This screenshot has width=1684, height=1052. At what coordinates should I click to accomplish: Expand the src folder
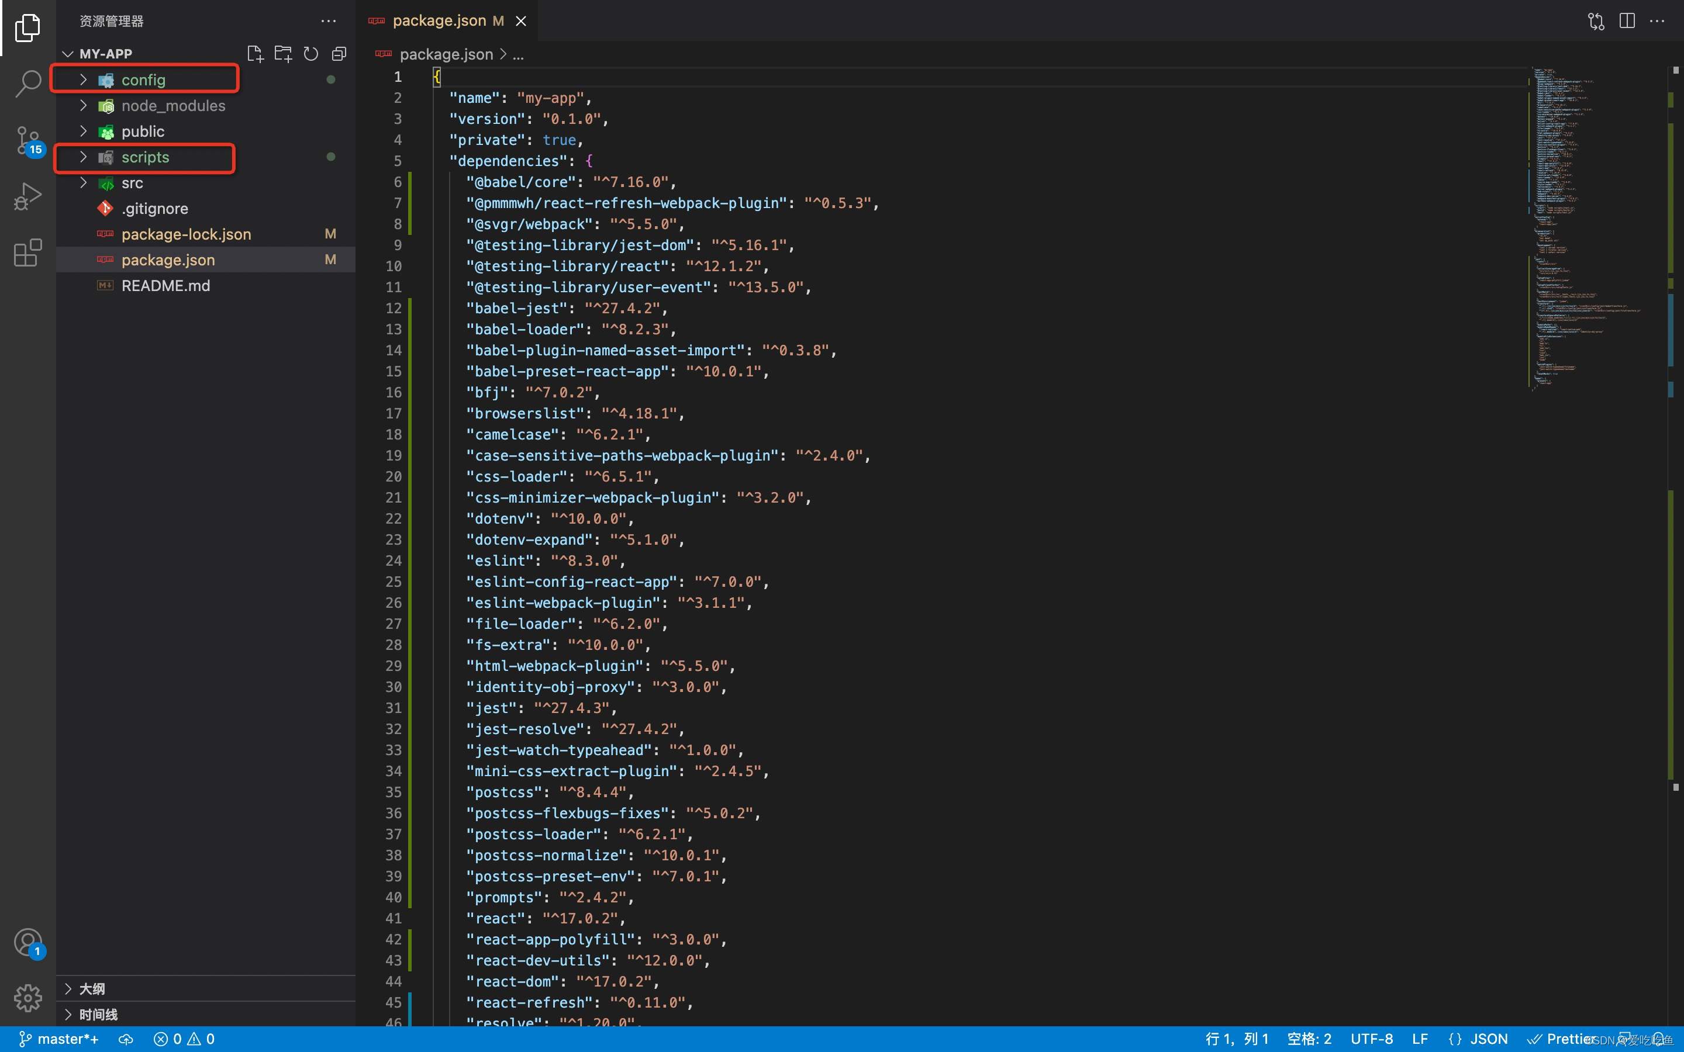206,183
